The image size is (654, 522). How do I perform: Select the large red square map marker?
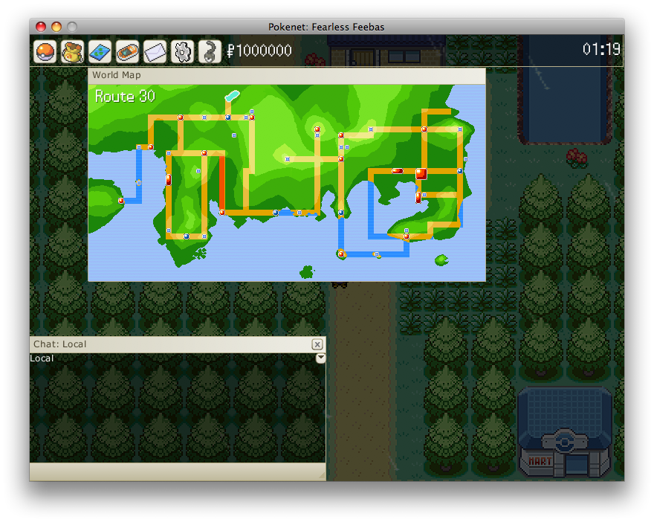pyautogui.click(x=421, y=173)
